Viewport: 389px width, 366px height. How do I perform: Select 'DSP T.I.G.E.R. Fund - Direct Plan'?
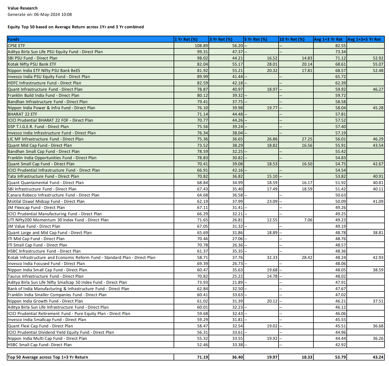38,126
